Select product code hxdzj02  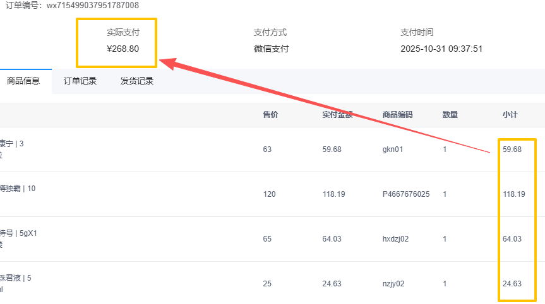point(396,239)
